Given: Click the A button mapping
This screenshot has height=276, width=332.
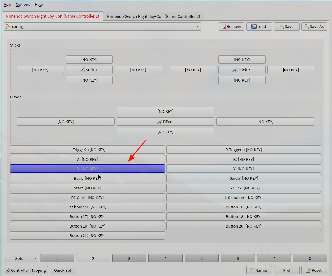Looking at the screenshot, I should pyautogui.click(x=87, y=159).
